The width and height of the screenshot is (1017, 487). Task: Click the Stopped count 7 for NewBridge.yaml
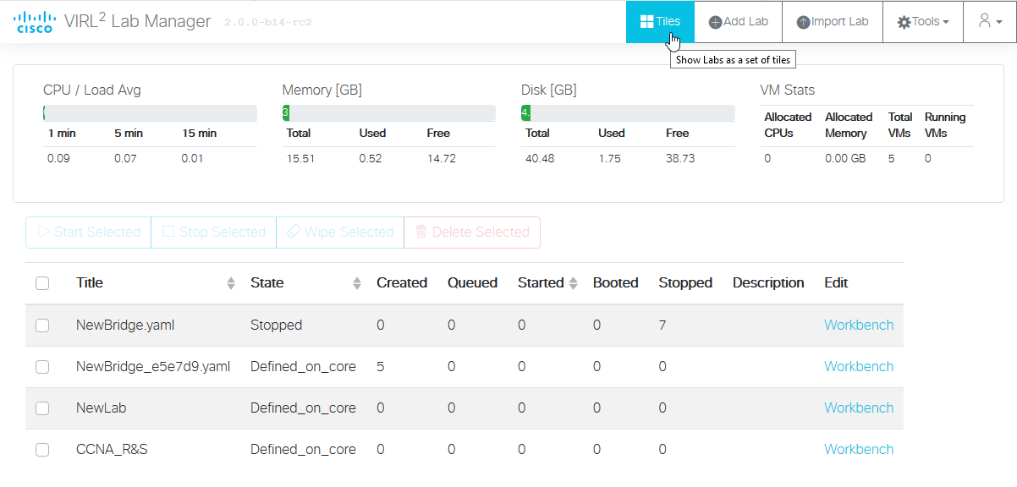pos(662,325)
